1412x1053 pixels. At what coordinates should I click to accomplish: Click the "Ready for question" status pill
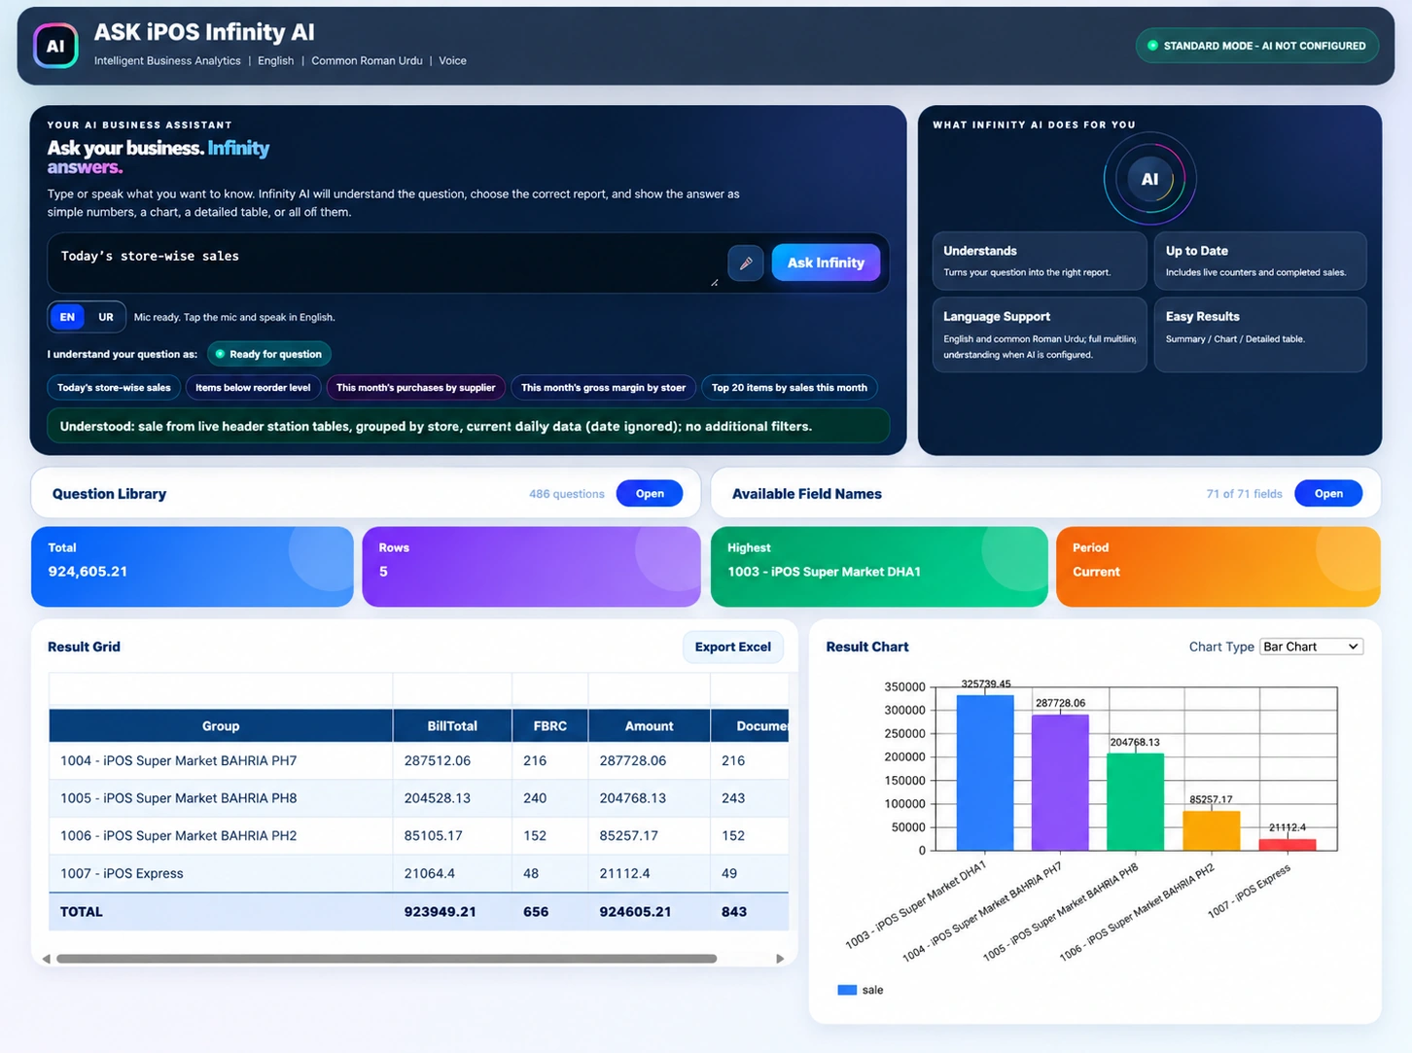(269, 354)
